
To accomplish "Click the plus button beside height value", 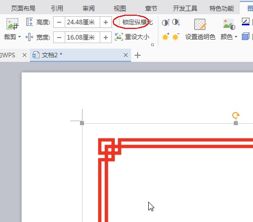I will [x=106, y=22].
